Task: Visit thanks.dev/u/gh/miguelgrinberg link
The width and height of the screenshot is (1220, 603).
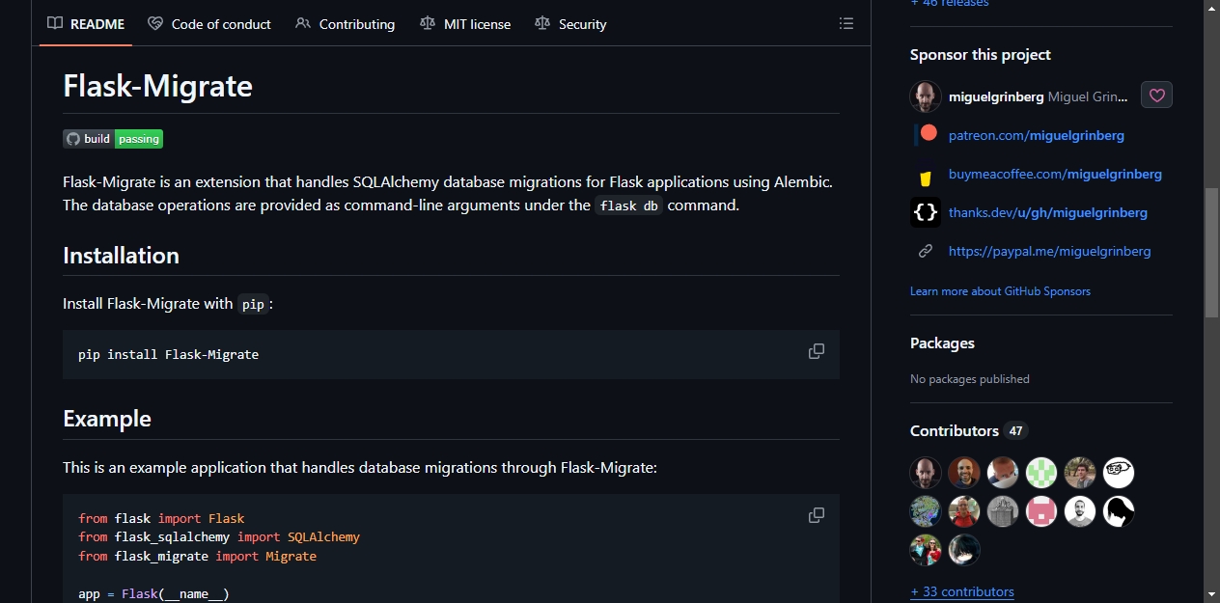Action: [1048, 212]
